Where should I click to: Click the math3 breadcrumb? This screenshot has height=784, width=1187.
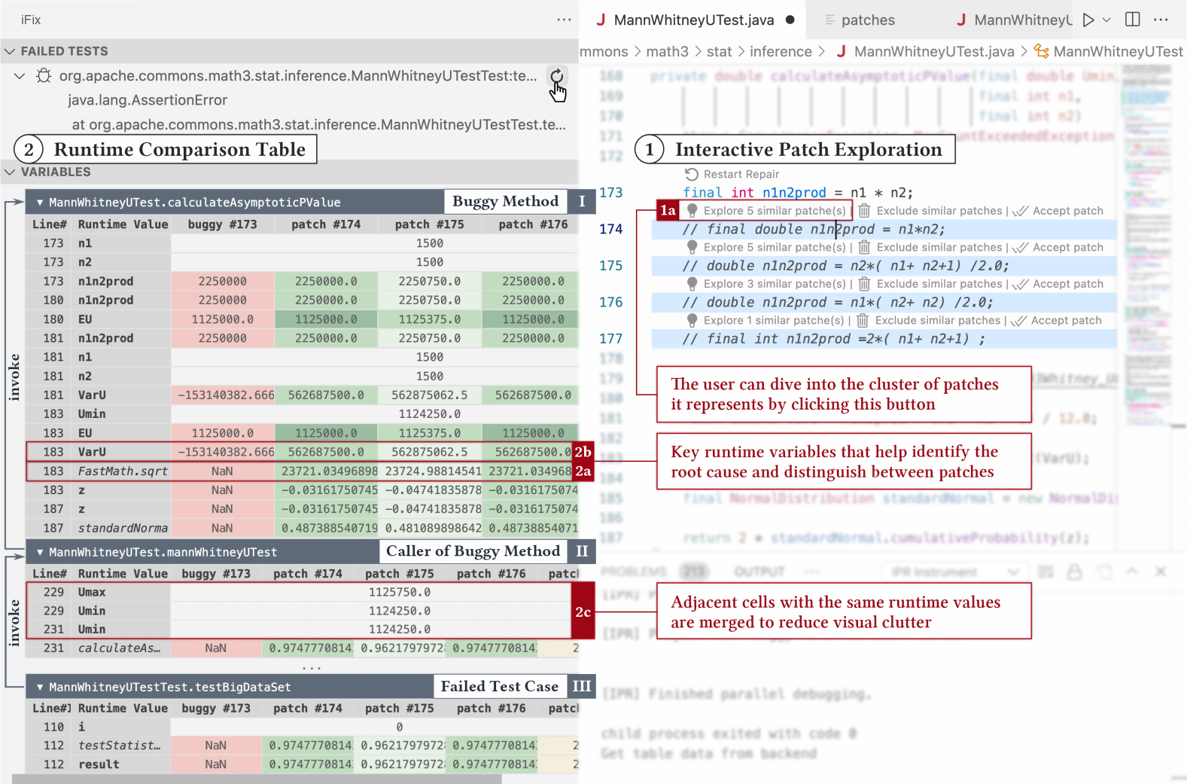[667, 51]
